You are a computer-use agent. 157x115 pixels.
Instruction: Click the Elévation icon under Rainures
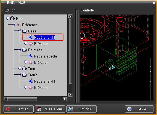(x=31, y=62)
